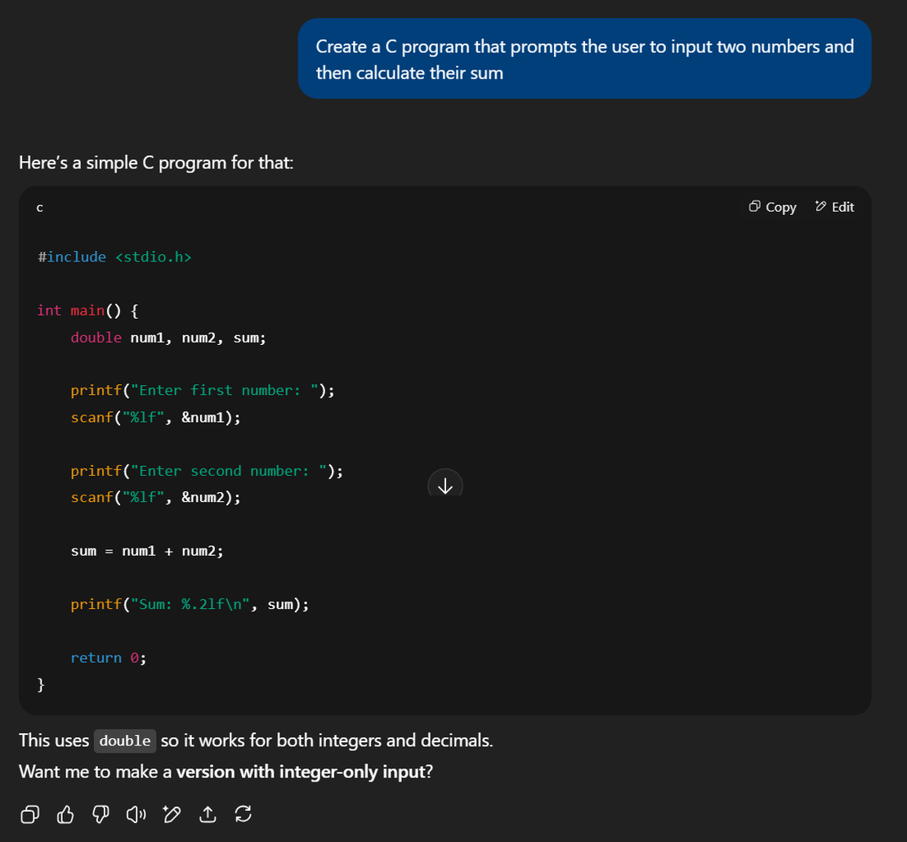Image resolution: width=907 pixels, height=842 pixels.
Task: Click the bold "version with integer-only input" text
Action: pos(300,771)
